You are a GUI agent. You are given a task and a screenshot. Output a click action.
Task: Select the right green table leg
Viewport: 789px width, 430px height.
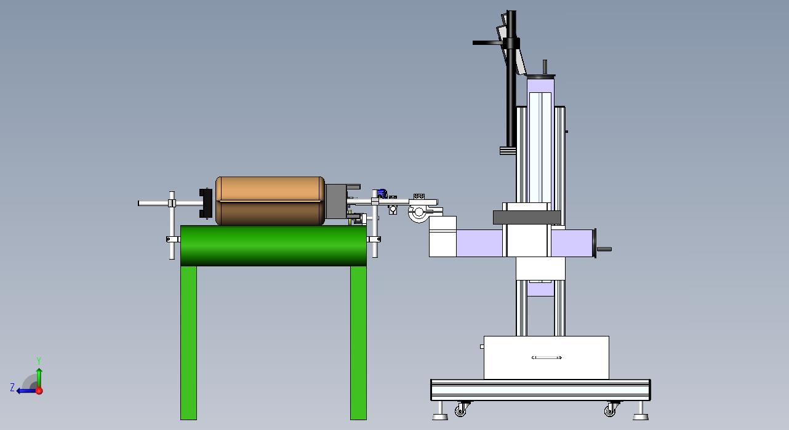pyautogui.click(x=358, y=342)
